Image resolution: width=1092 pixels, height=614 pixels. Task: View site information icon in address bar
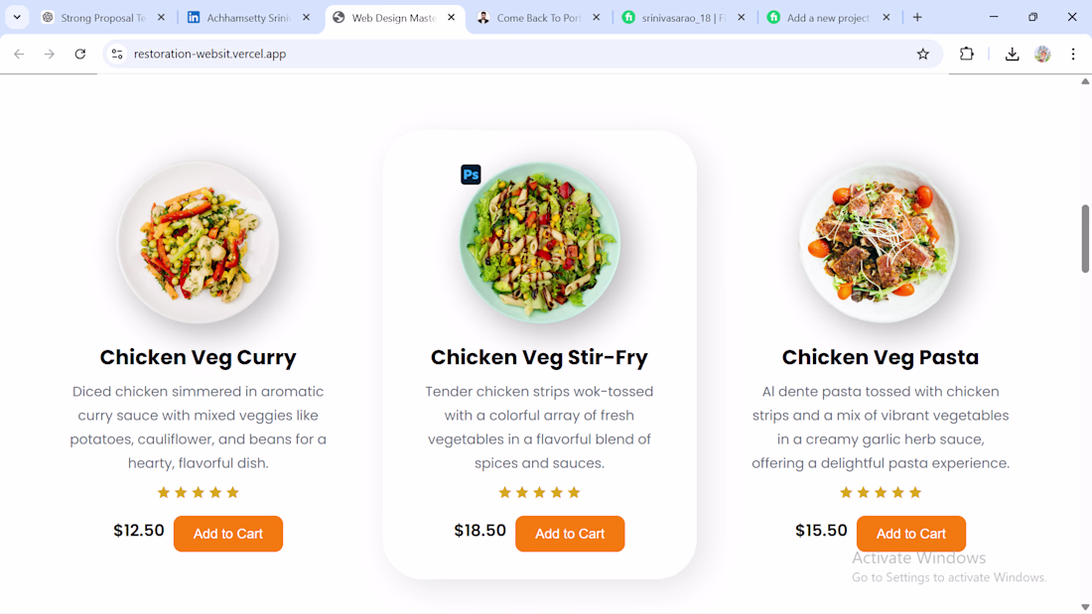(117, 54)
